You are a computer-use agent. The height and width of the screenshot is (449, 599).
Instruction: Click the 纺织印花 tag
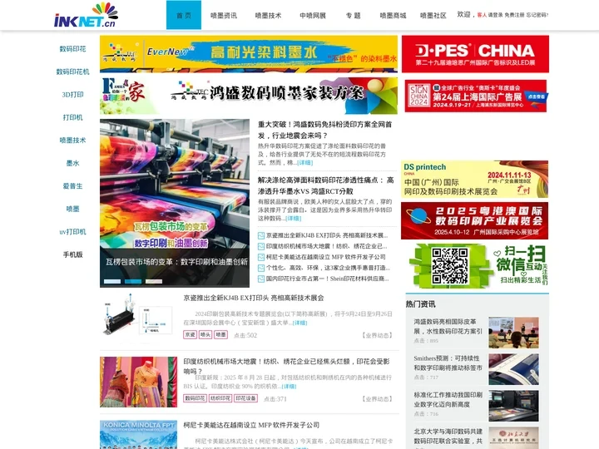[x=220, y=398]
